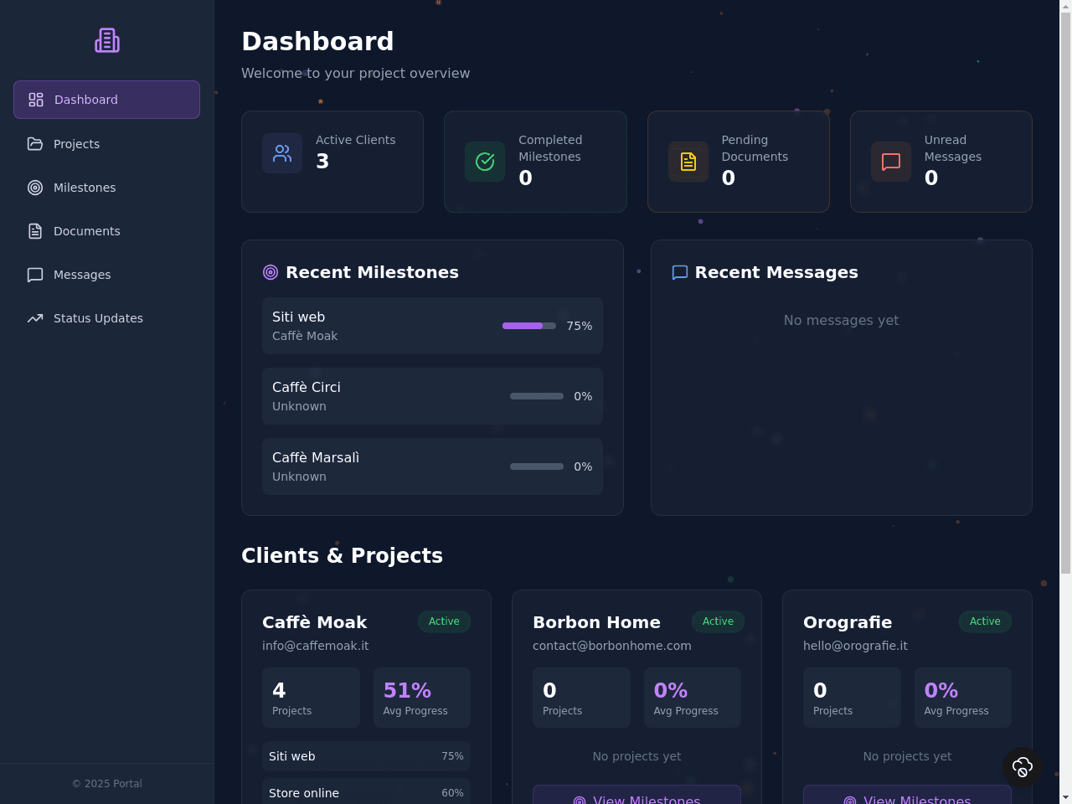The height and width of the screenshot is (804, 1072).
Task: Click the Store online project row
Action: (x=366, y=792)
